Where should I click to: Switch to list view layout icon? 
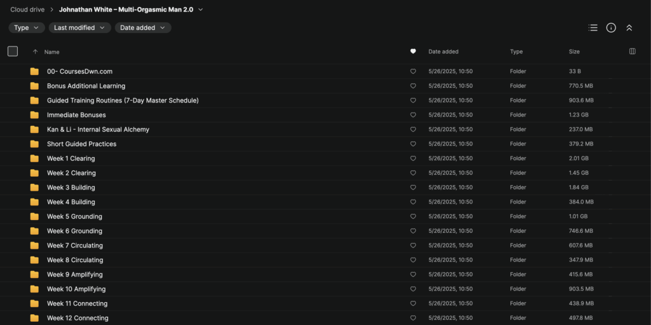tap(593, 28)
